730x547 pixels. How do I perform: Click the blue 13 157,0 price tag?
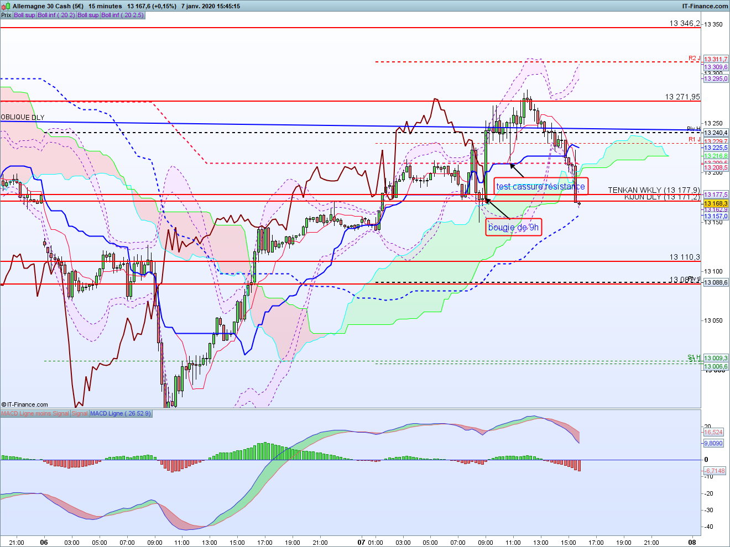pos(716,216)
